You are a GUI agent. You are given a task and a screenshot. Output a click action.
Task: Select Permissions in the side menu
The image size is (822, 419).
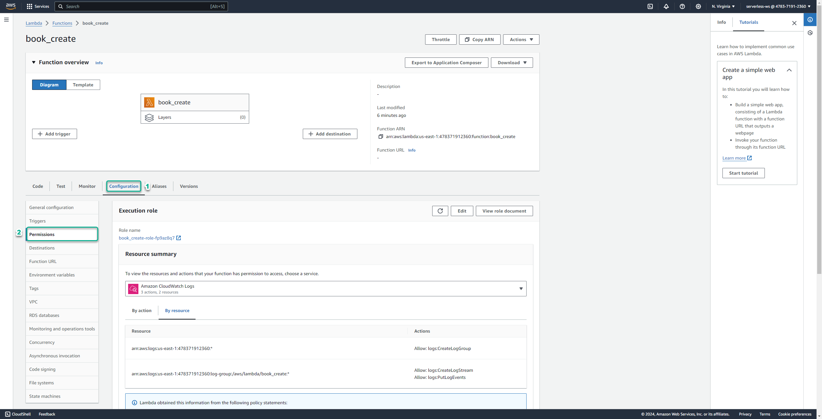point(62,234)
